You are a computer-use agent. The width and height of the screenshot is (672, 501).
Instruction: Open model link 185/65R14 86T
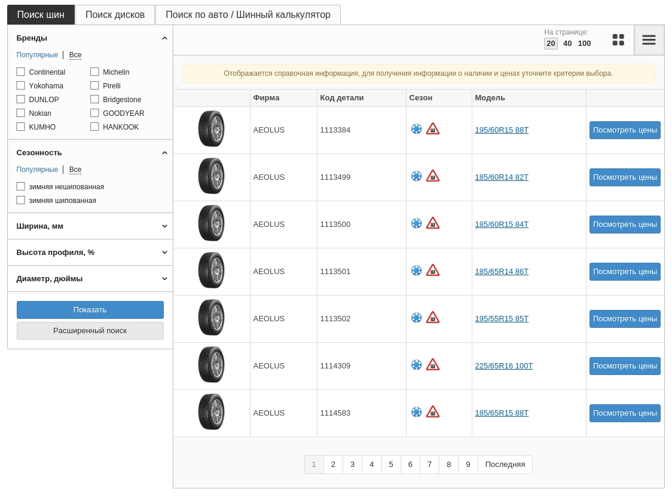(x=502, y=271)
